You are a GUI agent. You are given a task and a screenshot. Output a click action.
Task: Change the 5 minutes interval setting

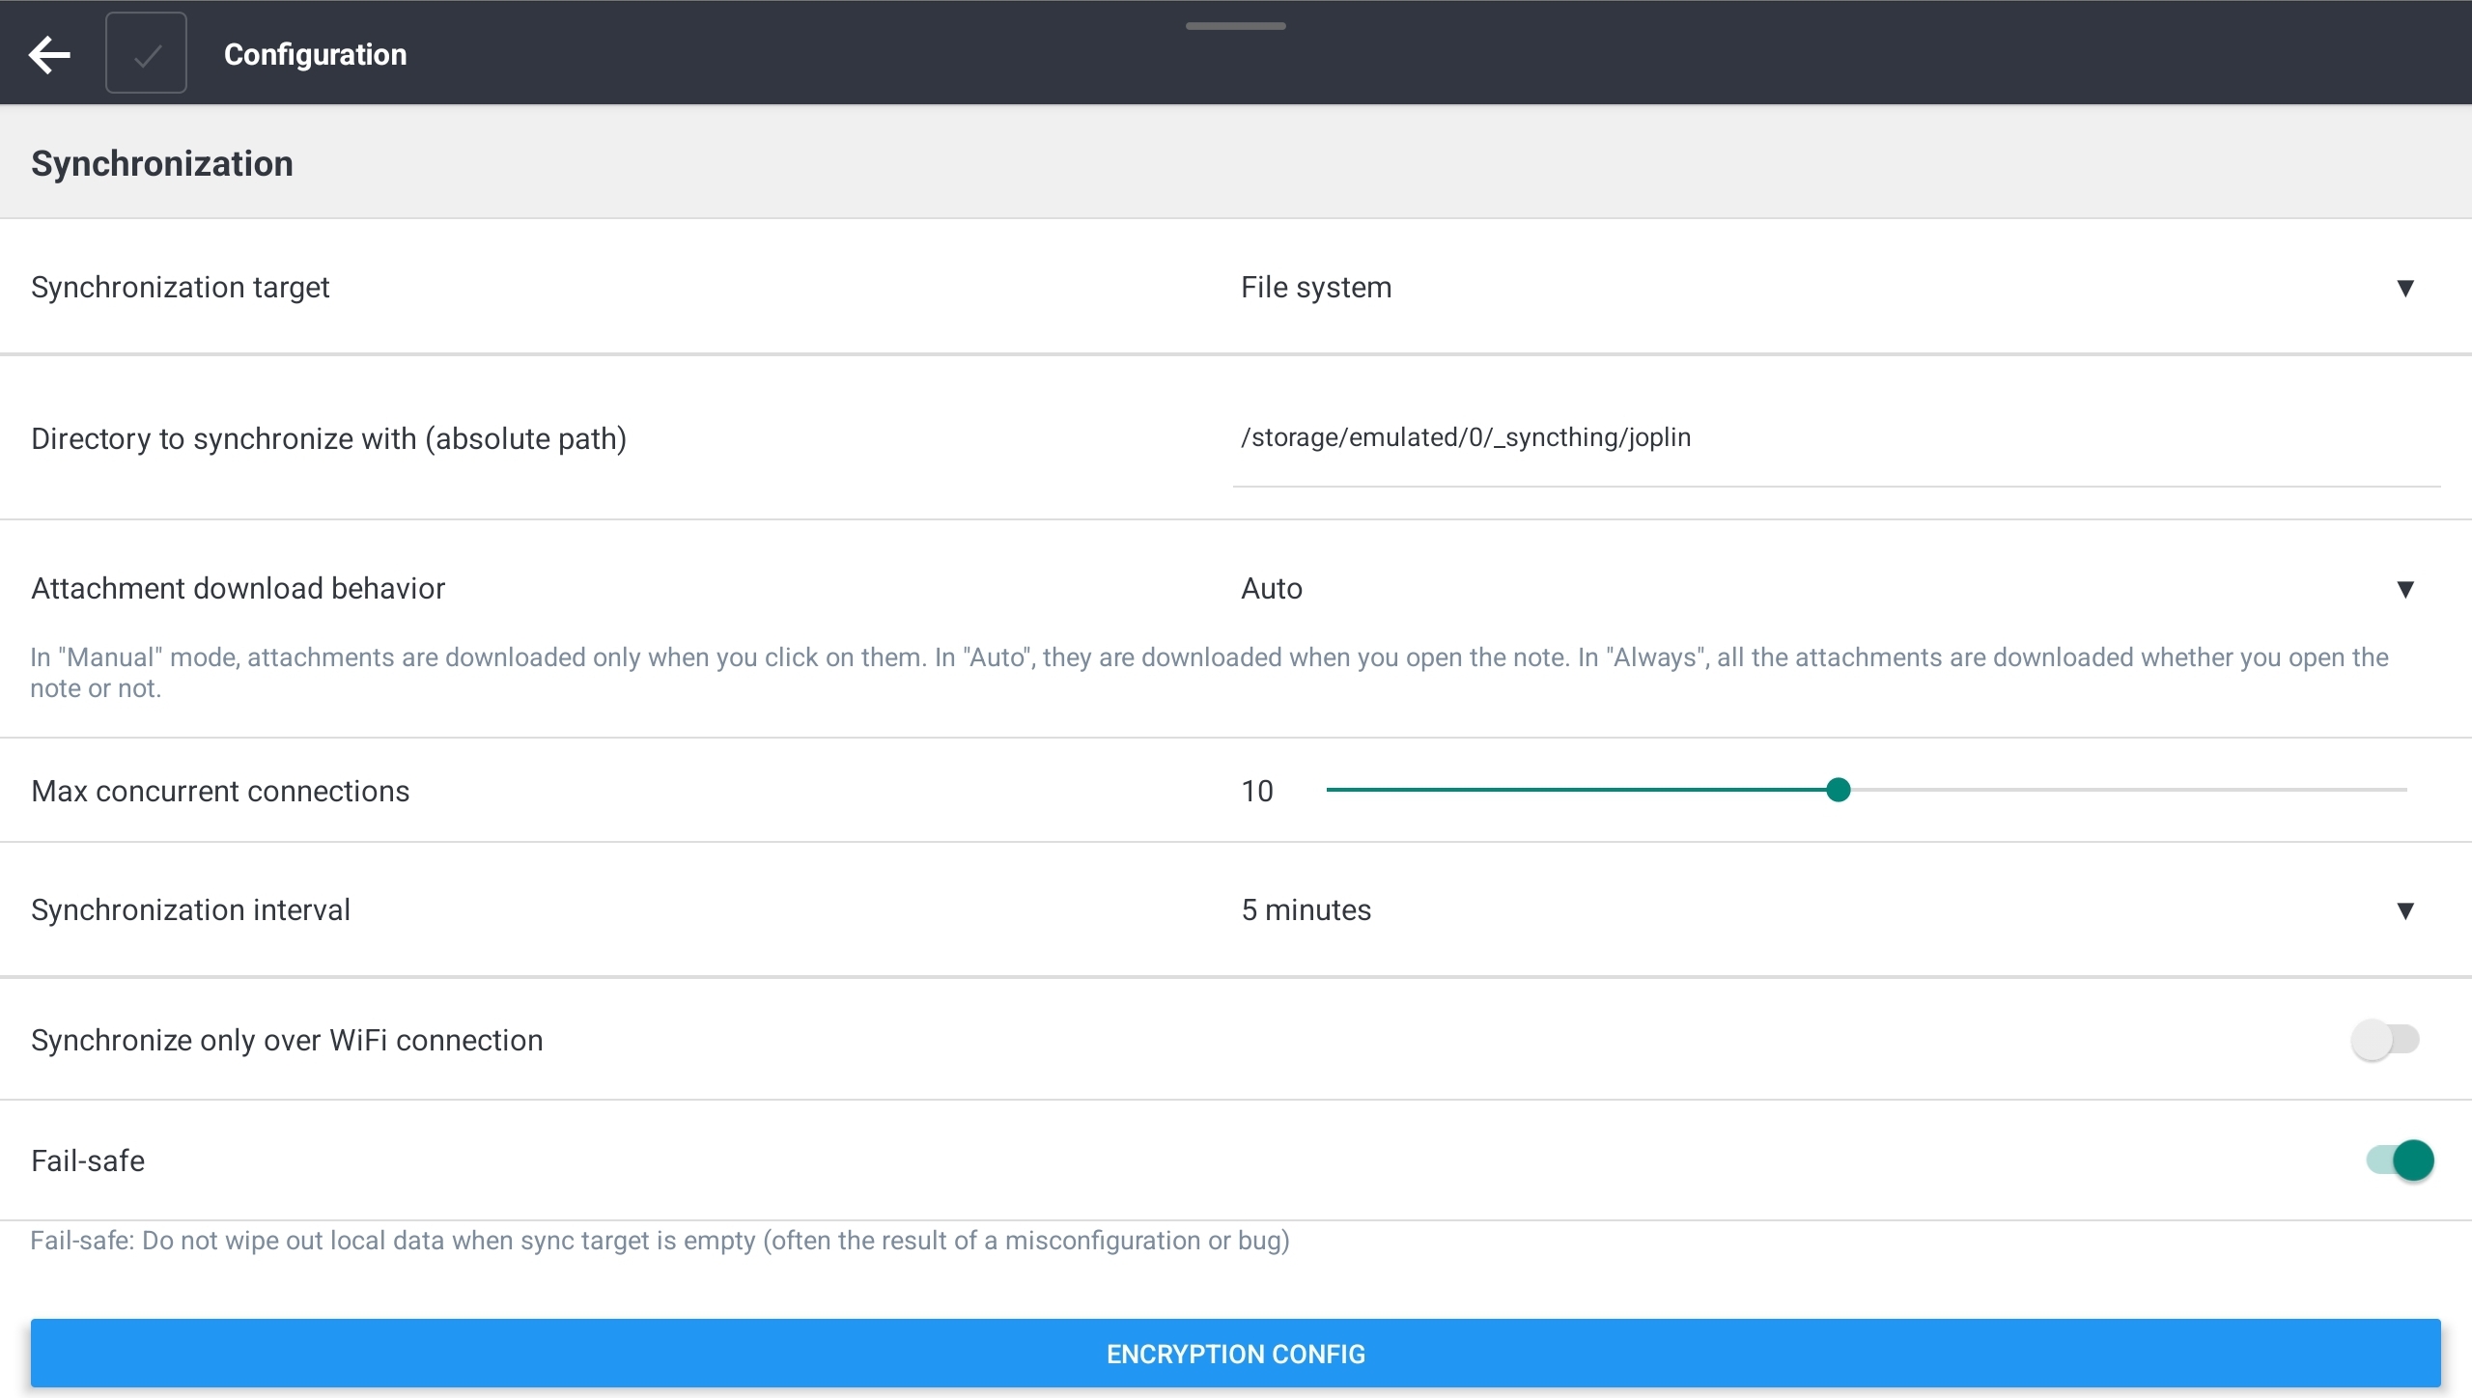click(1306, 909)
